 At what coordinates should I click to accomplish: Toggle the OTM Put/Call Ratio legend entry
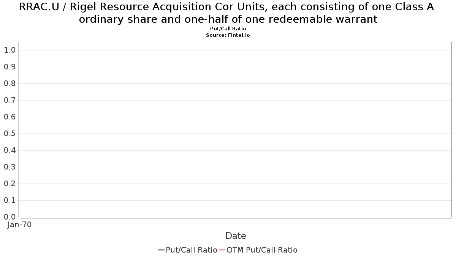(x=258, y=250)
